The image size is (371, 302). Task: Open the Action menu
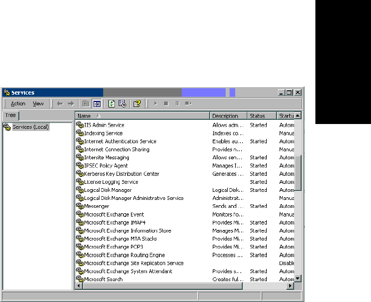pos(18,104)
